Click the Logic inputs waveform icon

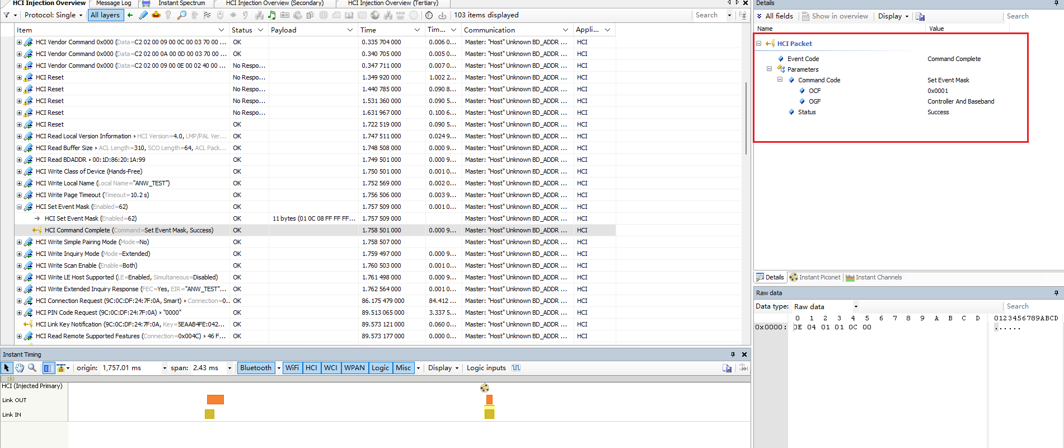pos(516,368)
